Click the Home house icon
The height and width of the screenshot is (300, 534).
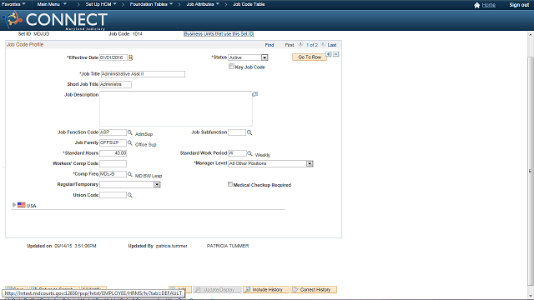tap(476, 5)
